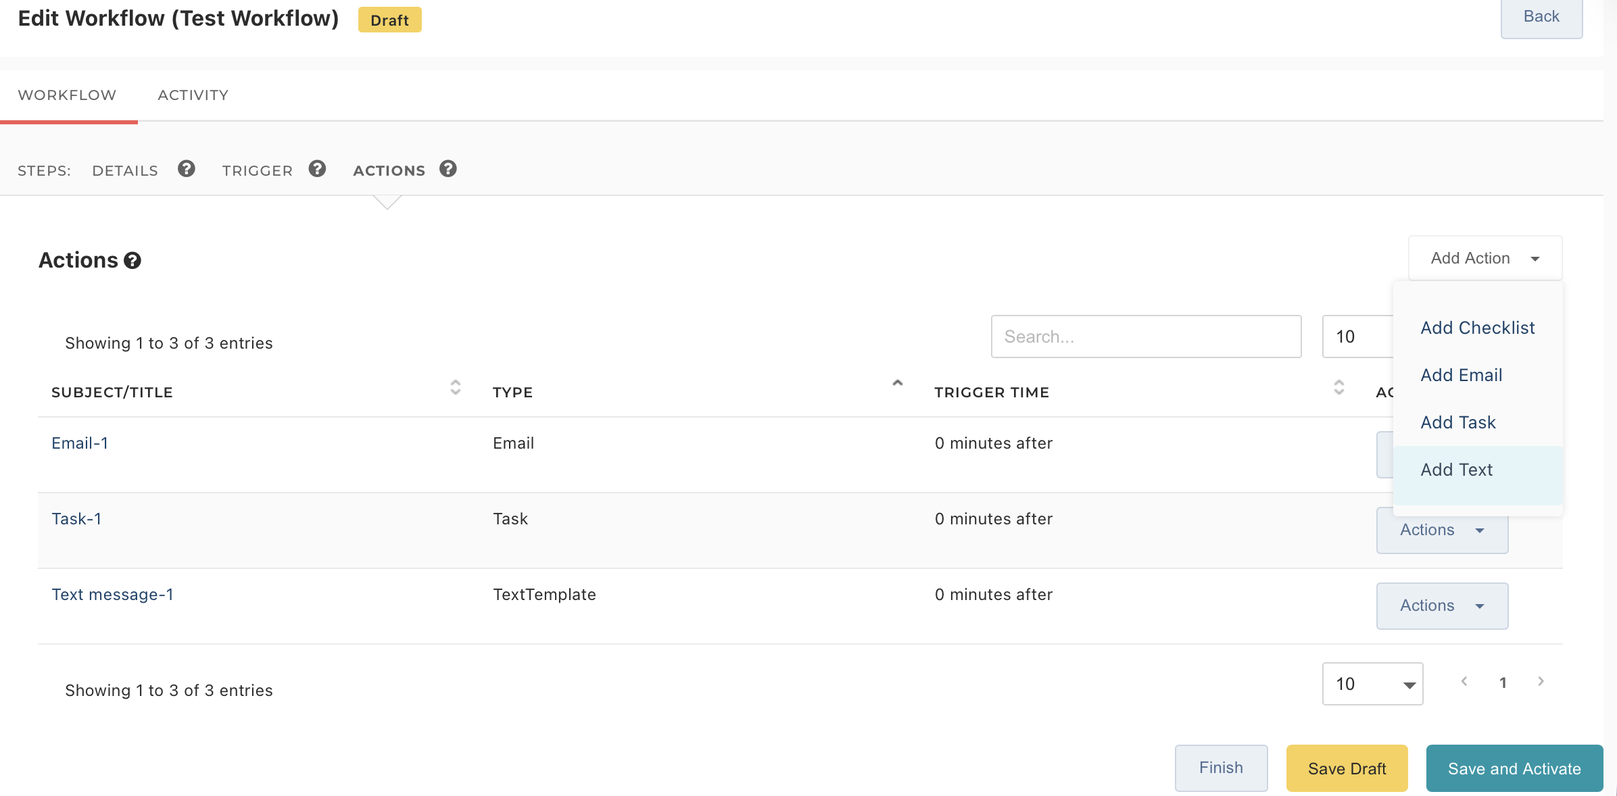Open the Add Action dropdown

tap(1485, 258)
